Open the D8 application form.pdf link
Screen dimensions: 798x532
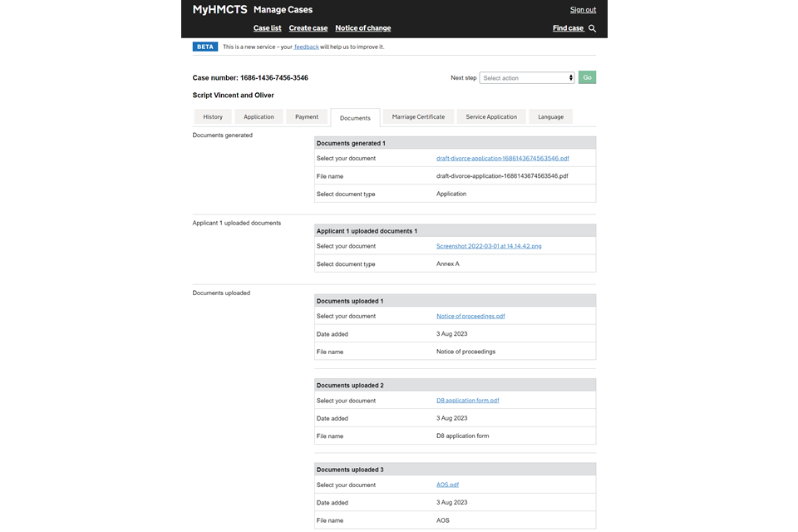[467, 401]
